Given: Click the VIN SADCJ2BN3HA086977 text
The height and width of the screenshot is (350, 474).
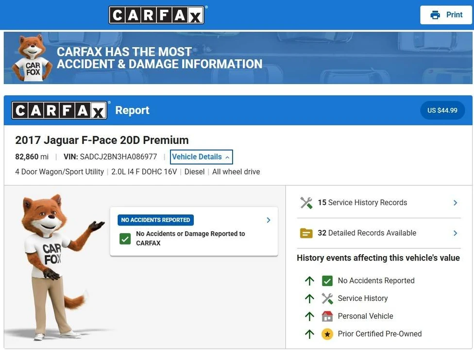Looking at the screenshot, I should tap(110, 157).
